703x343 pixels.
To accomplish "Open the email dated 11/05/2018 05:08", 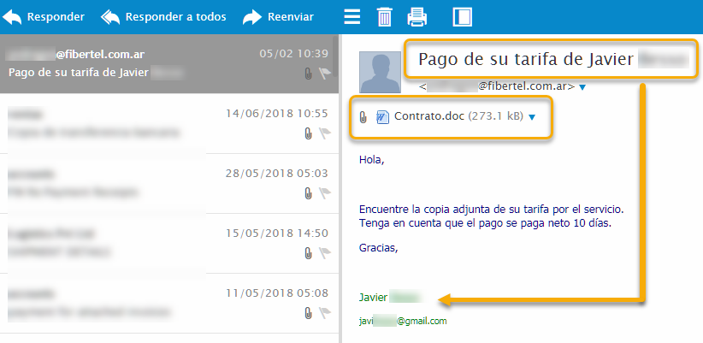I will [x=169, y=303].
